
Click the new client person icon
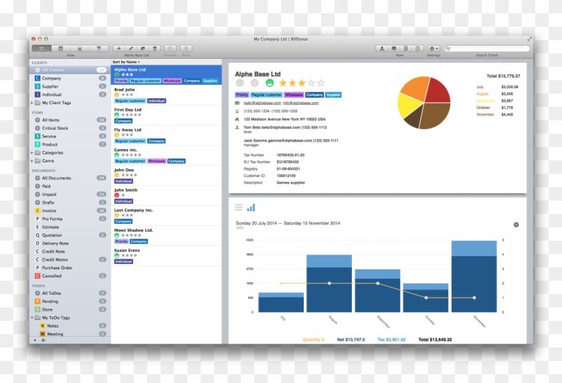pos(382,49)
